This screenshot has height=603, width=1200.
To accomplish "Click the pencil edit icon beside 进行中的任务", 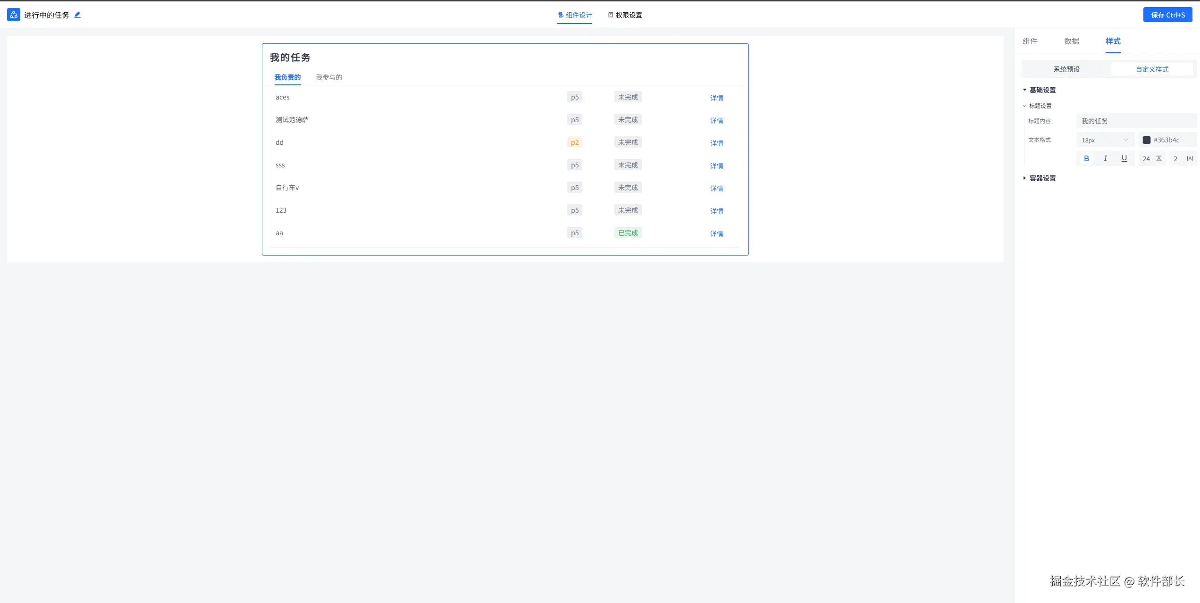I will click(x=77, y=15).
